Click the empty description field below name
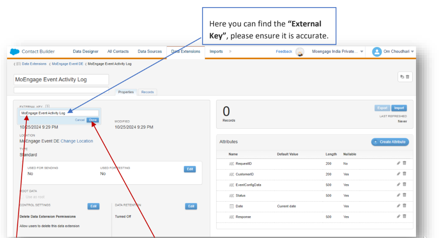Image resolution: width=447 pixels, height=238 pixels. [x=61, y=90]
